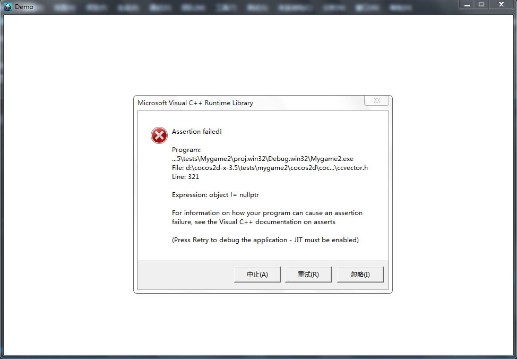The height and width of the screenshot is (359, 517).
Task: Click the "Press Retry to debug" hint
Action: point(265,240)
